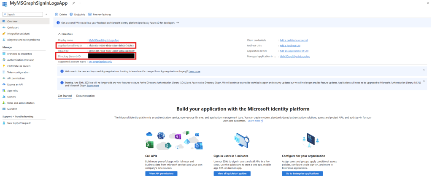Click the View API permissions button
Screen dimensions: 432x184
coord(161,173)
